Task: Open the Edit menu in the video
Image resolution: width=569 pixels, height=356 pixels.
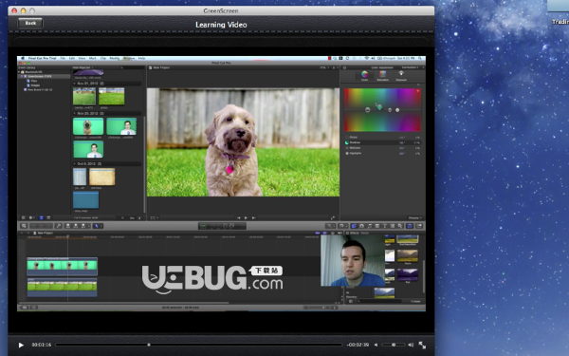Action: click(72, 58)
